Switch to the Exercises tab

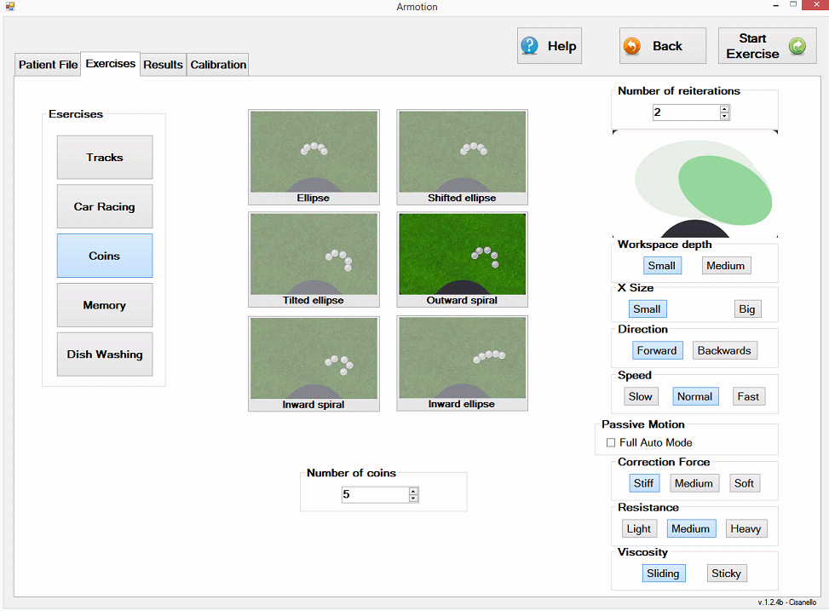point(111,63)
